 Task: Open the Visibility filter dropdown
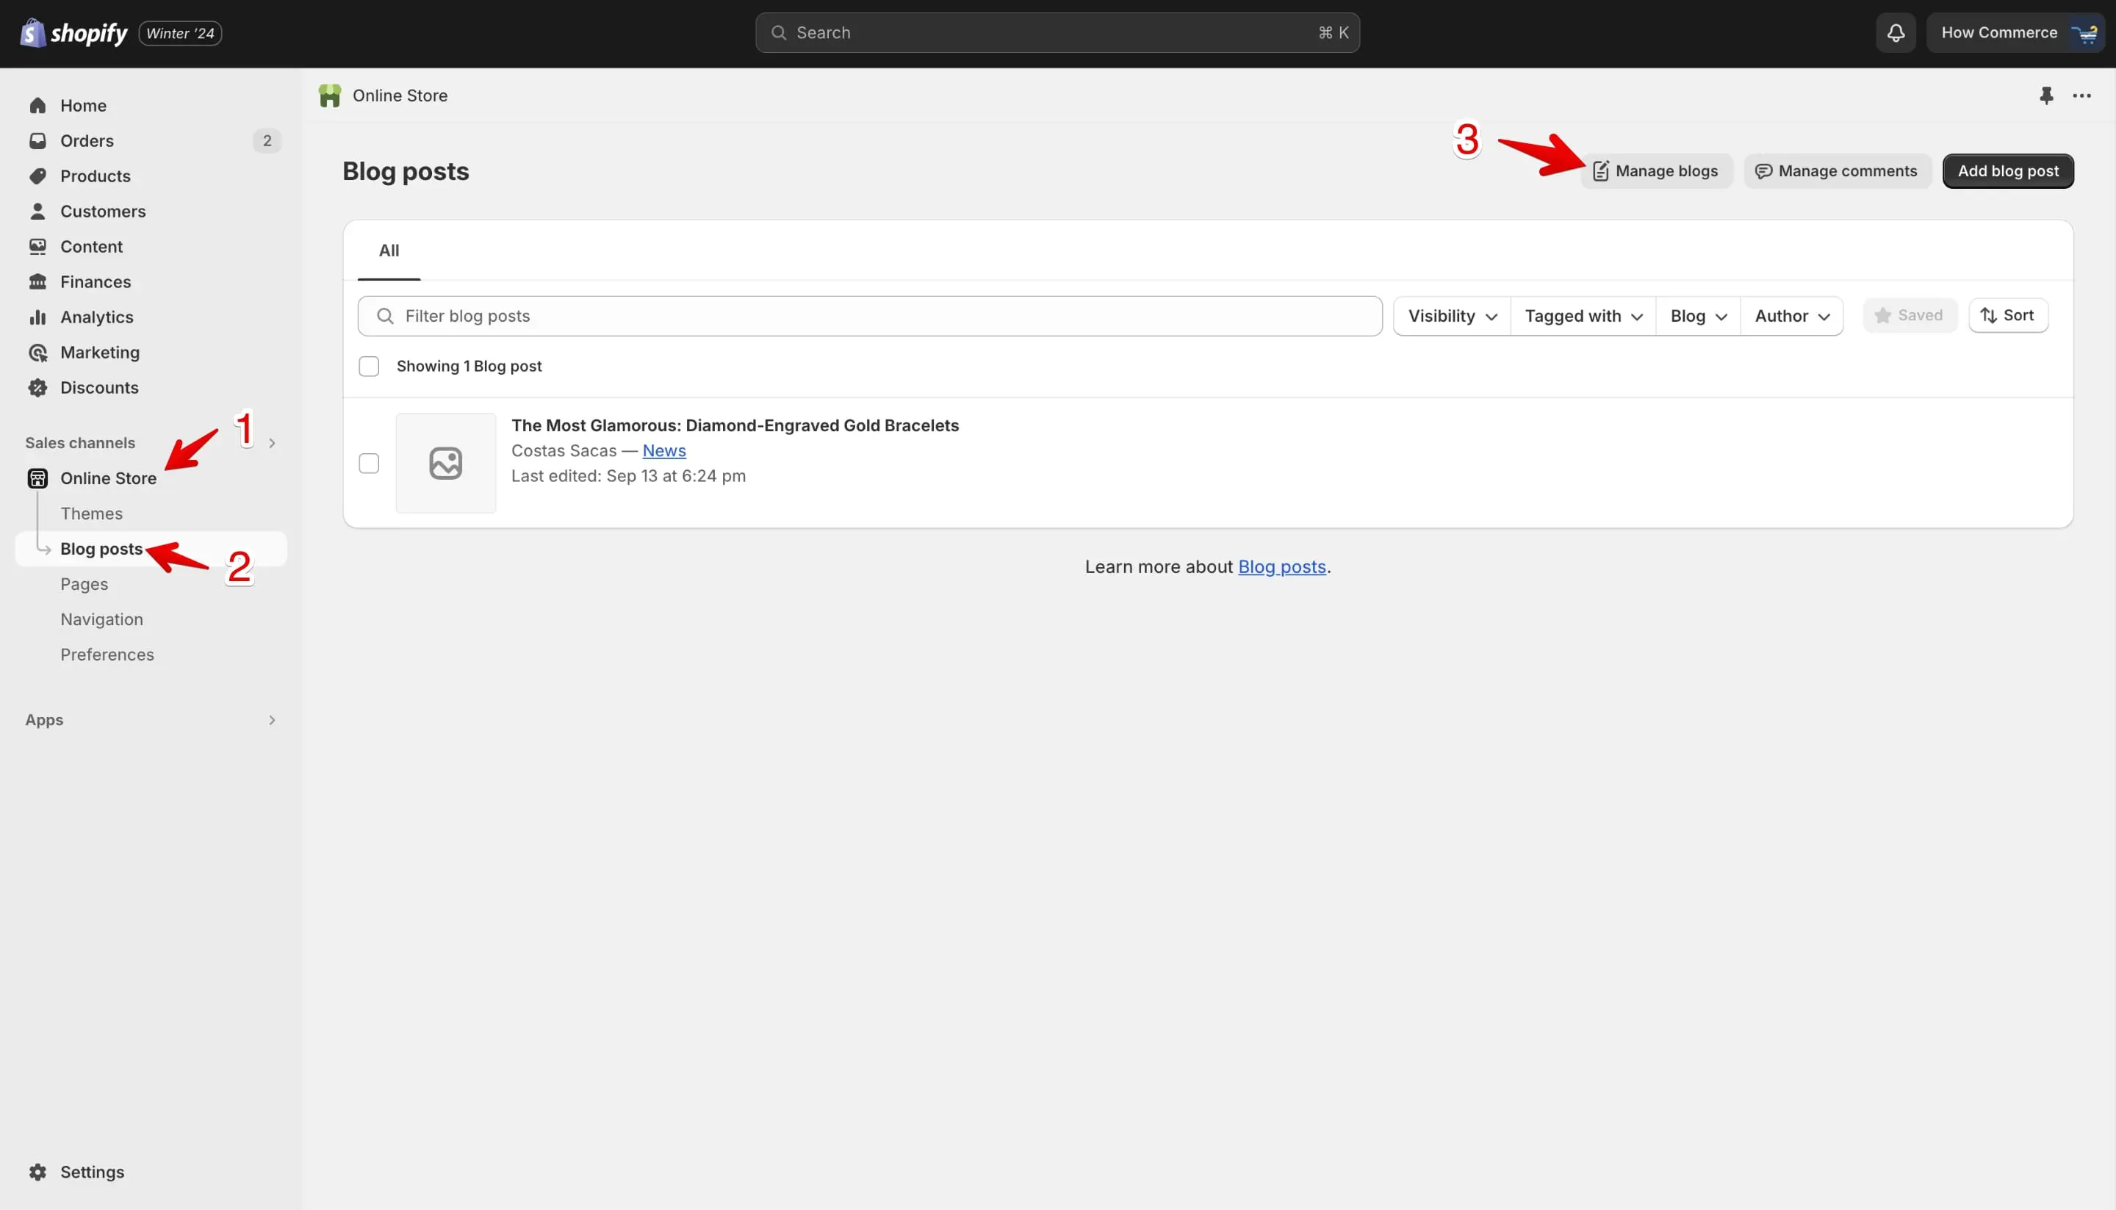[1452, 316]
